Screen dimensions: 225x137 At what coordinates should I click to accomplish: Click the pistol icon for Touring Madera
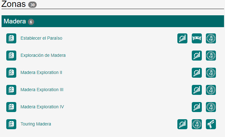tap(211, 124)
